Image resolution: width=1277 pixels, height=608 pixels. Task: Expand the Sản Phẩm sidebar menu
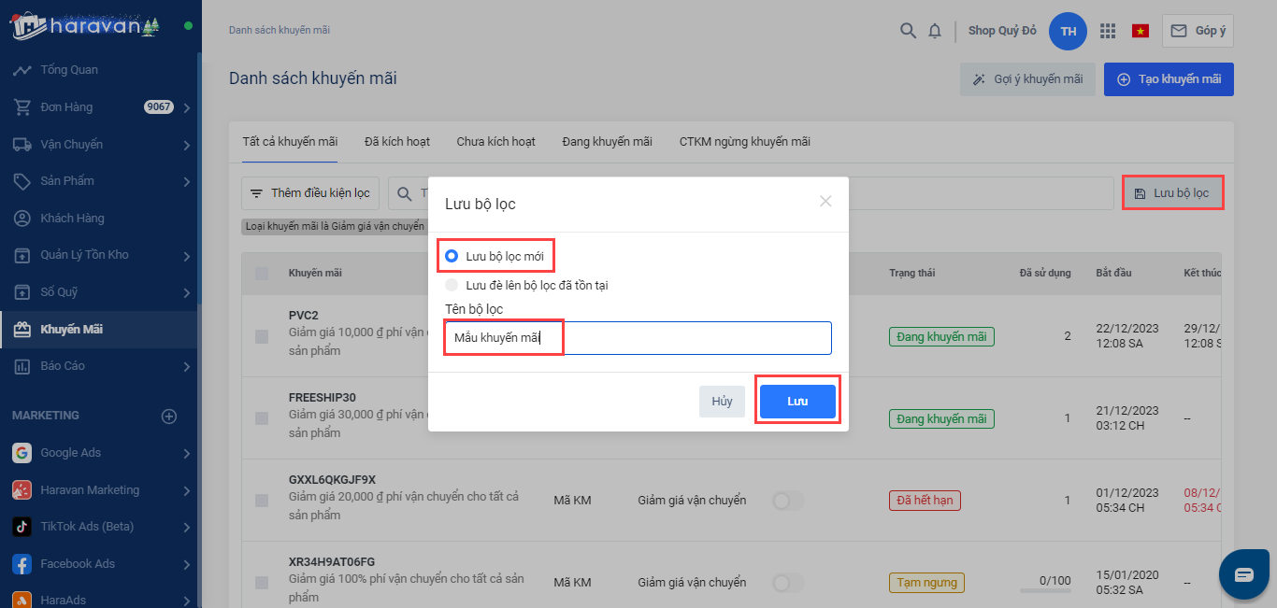(187, 181)
